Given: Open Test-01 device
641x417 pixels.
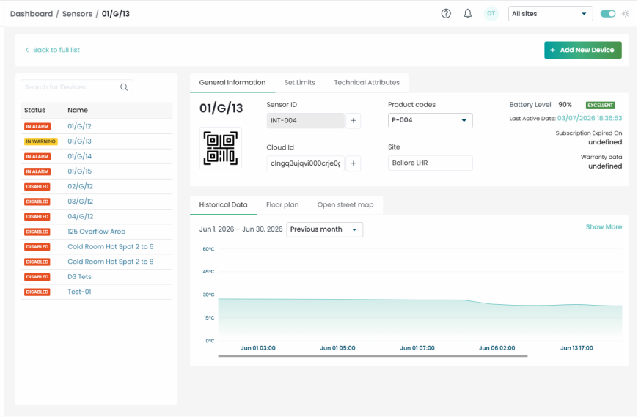Looking at the screenshot, I should coord(79,292).
